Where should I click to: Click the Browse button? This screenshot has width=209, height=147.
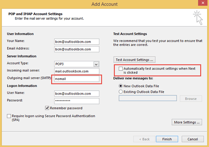[x=191, y=99]
